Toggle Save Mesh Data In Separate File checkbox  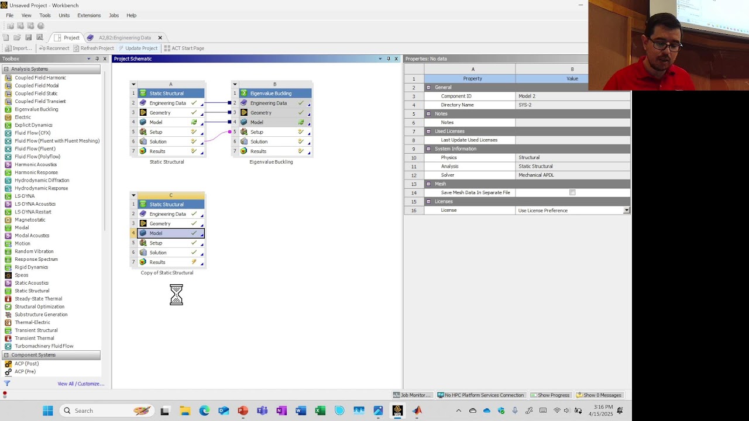pos(572,192)
